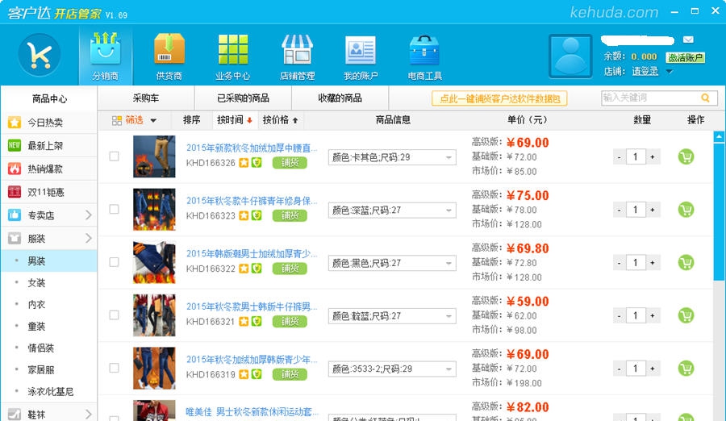
Task: Click 铺货 for product KHD166321
Action: point(290,322)
